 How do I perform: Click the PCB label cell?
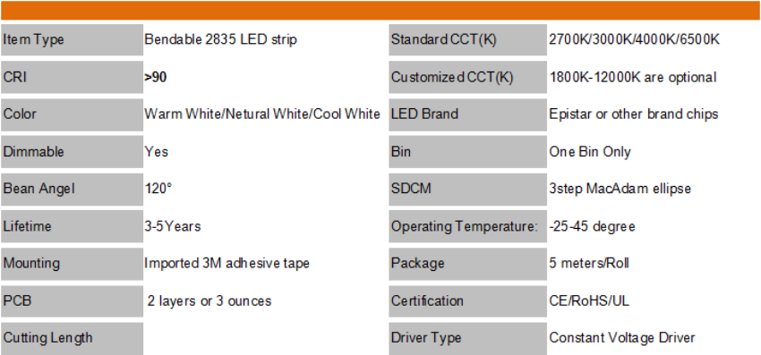(72, 300)
